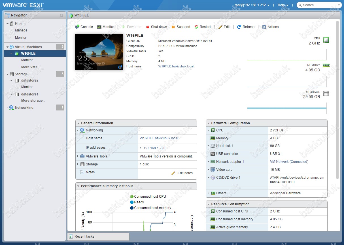Open the W16FILE.bakicubuk.local host name link
This screenshot has height=245, width=344.
pyautogui.click(x=176, y=66)
